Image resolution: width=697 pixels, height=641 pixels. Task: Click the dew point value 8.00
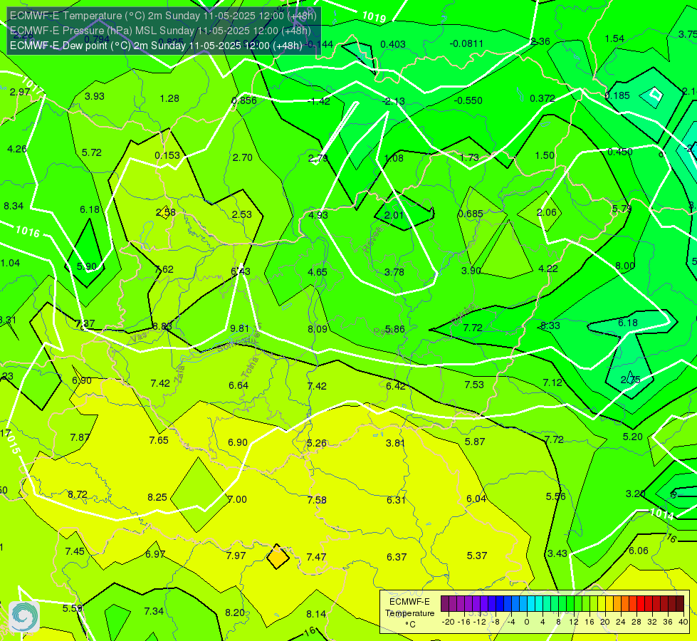[624, 266]
